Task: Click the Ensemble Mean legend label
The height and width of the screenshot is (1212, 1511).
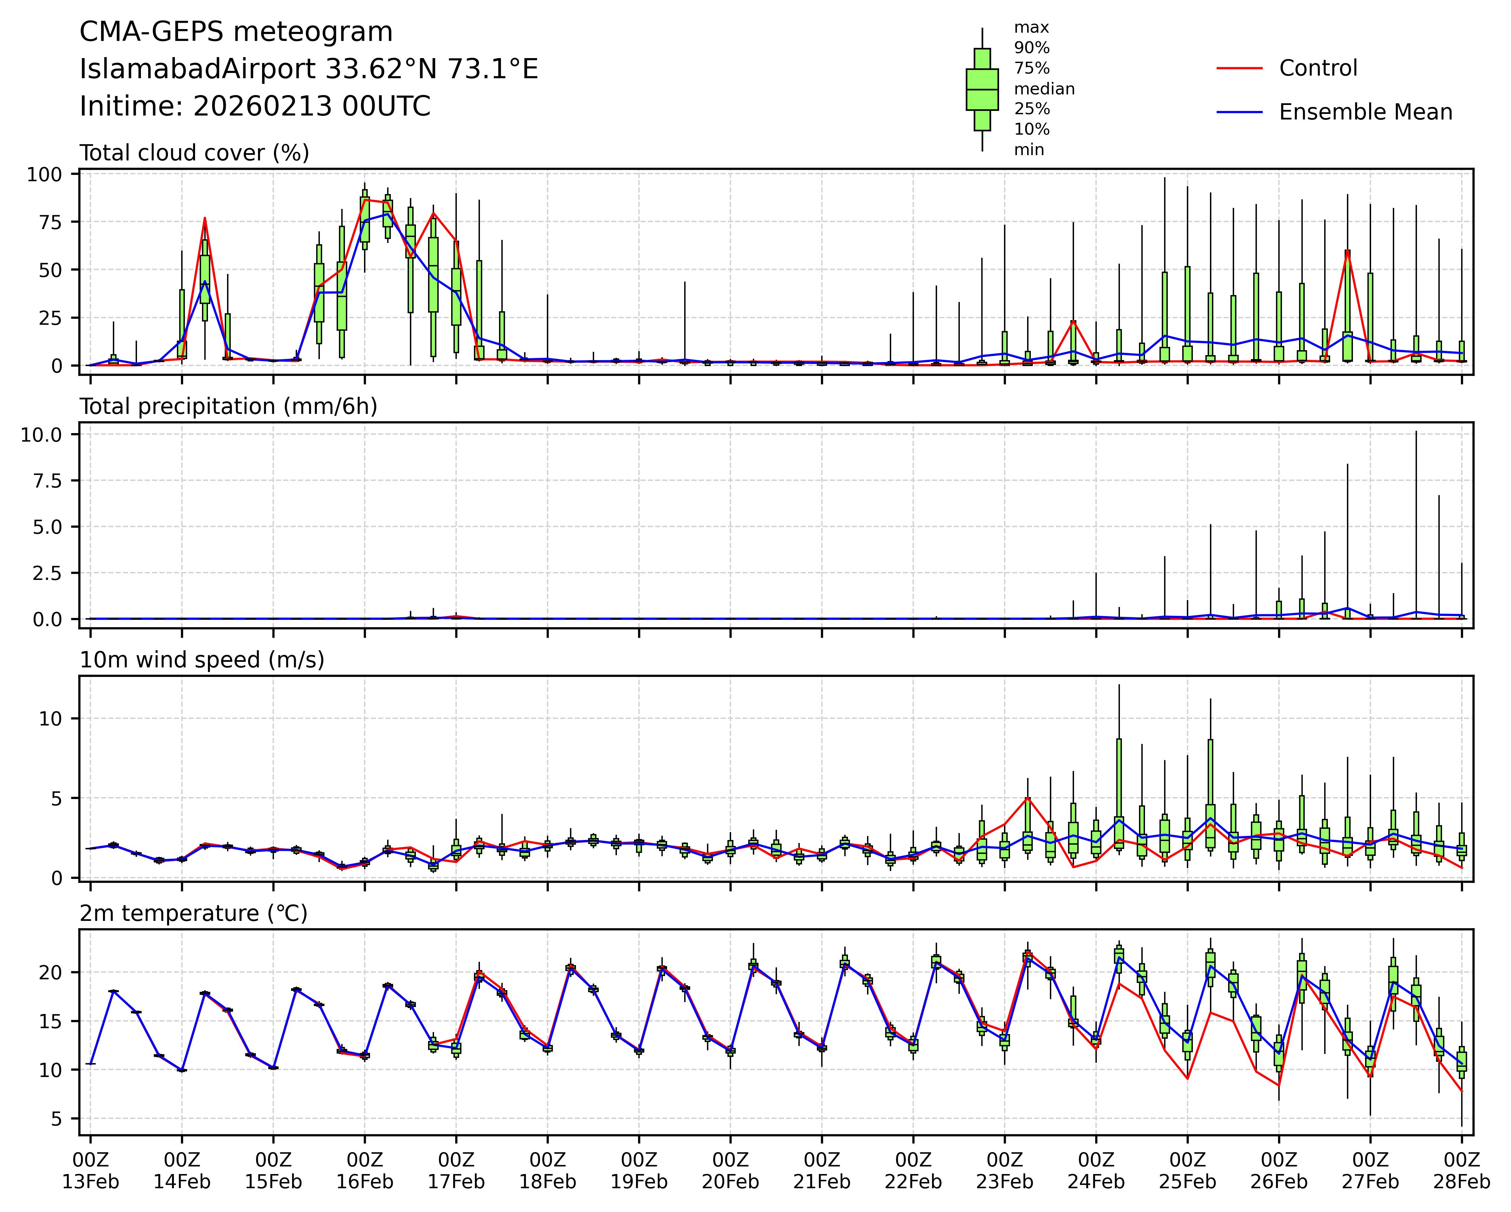Action: point(1365,112)
